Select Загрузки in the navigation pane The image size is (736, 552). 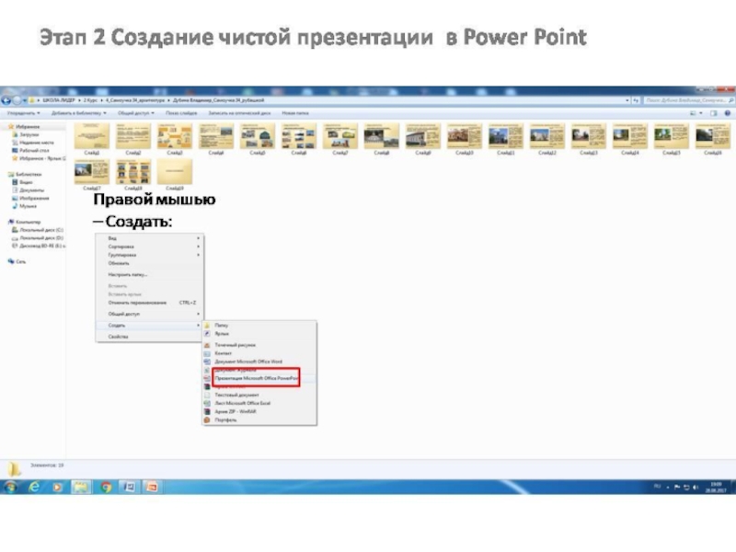29,134
